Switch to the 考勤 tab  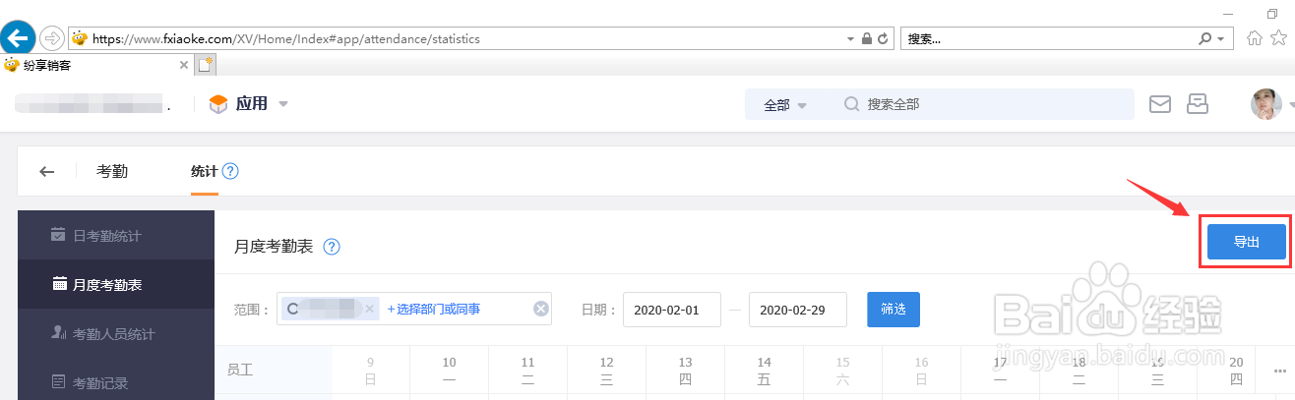tap(112, 171)
